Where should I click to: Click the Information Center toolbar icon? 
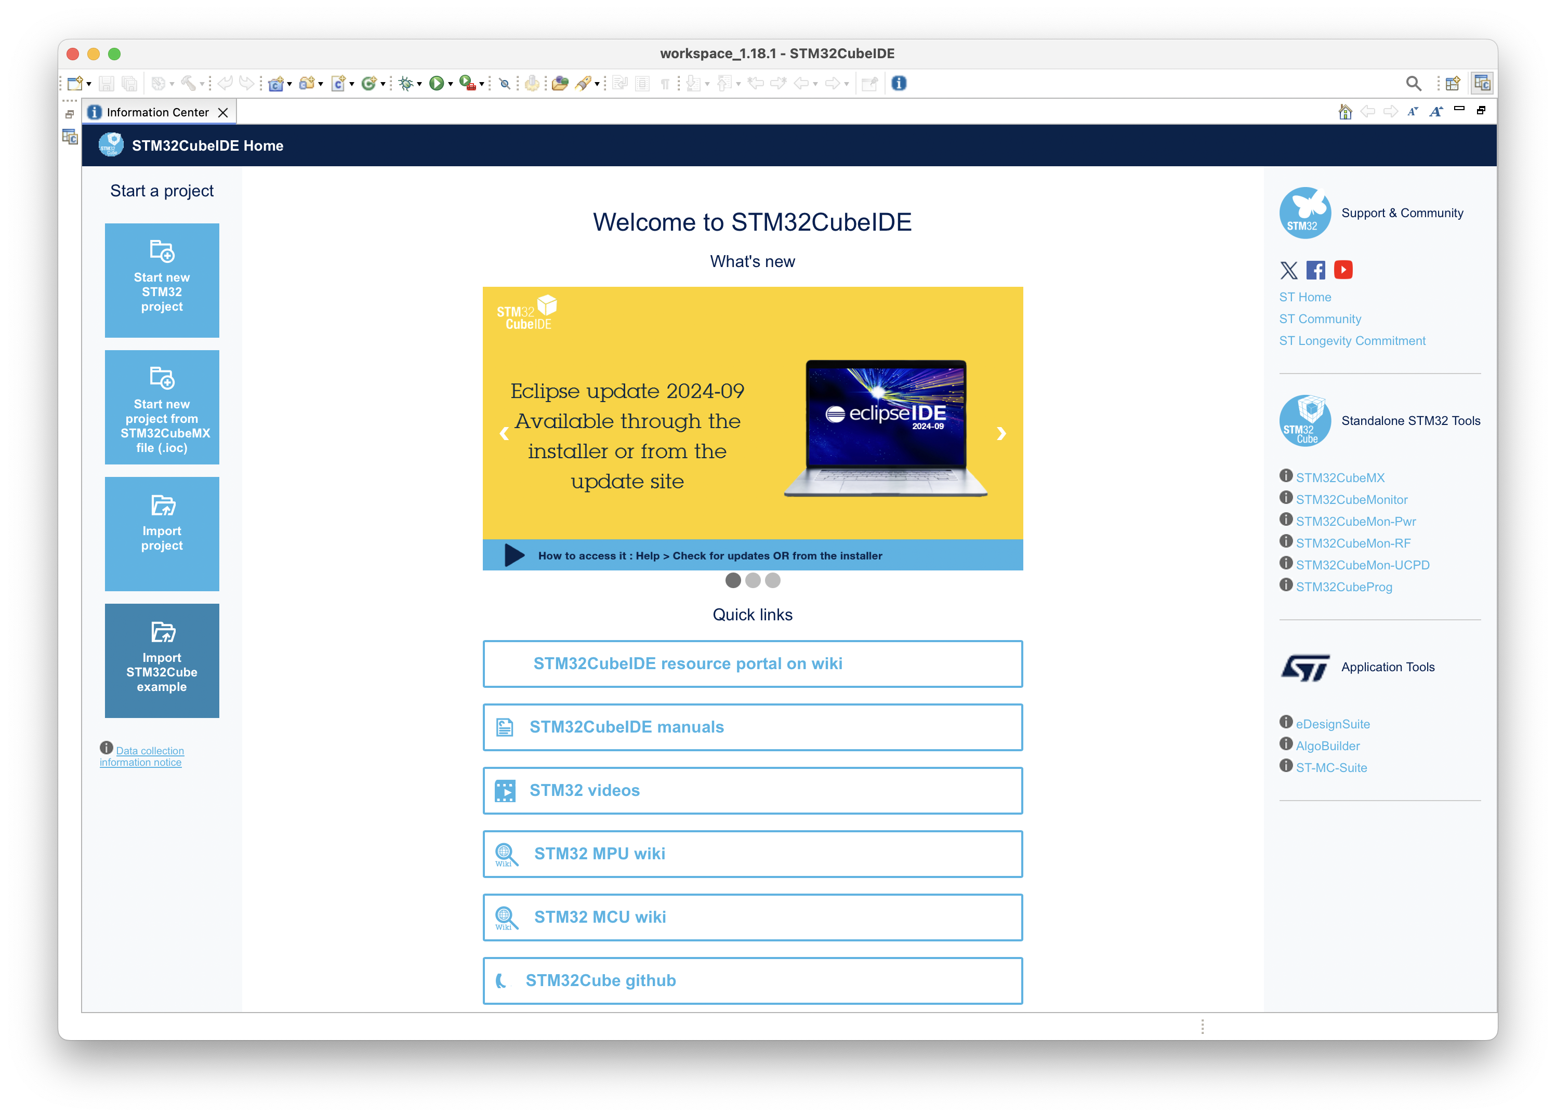click(x=899, y=84)
